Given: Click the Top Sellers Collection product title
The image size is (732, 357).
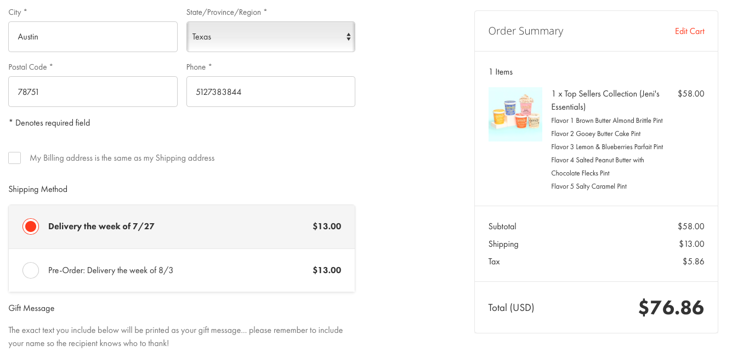Looking at the screenshot, I should click(x=605, y=100).
